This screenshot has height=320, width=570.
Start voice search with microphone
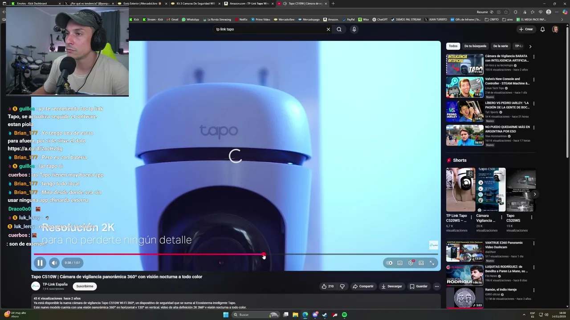click(354, 29)
